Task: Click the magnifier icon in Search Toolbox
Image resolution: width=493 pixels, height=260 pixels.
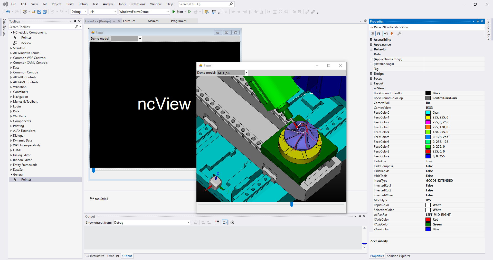Action: pos(77,27)
